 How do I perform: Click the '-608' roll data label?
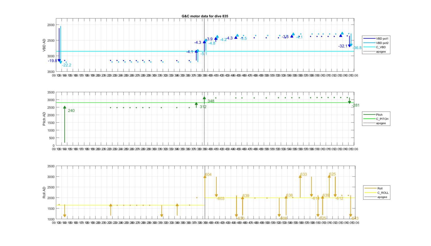[x=283, y=218]
